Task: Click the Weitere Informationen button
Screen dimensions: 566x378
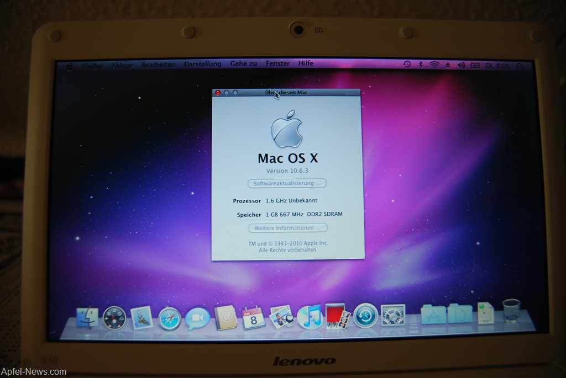Action: pyautogui.click(x=287, y=228)
